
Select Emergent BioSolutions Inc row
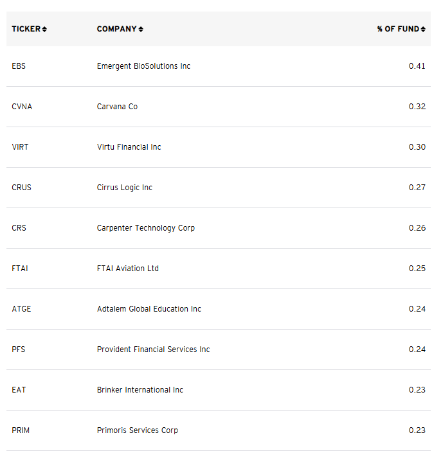tap(219, 66)
